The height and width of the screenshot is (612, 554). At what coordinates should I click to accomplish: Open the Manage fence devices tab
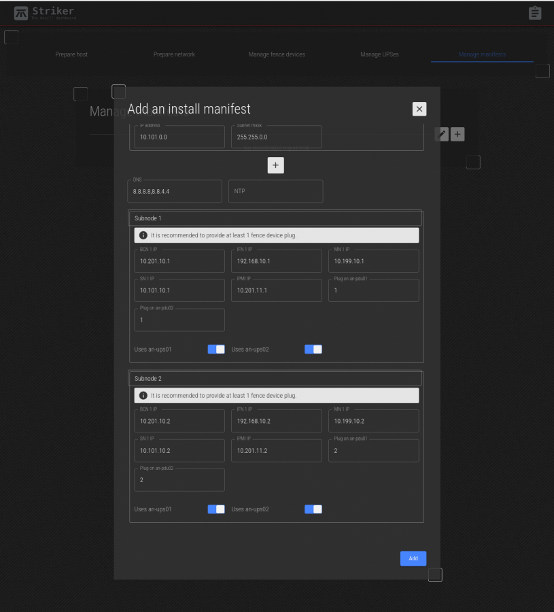click(x=277, y=54)
